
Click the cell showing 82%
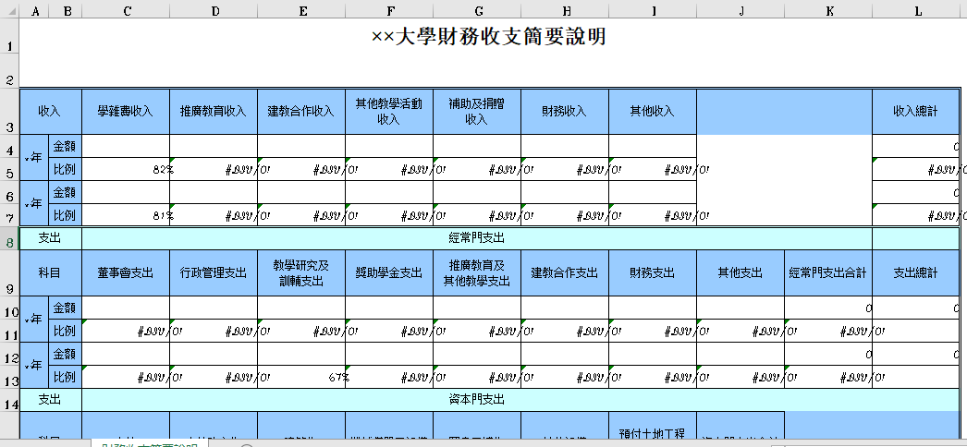click(126, 170)
